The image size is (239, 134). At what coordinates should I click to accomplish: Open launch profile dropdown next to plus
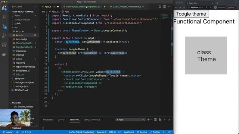pos(151,120)
